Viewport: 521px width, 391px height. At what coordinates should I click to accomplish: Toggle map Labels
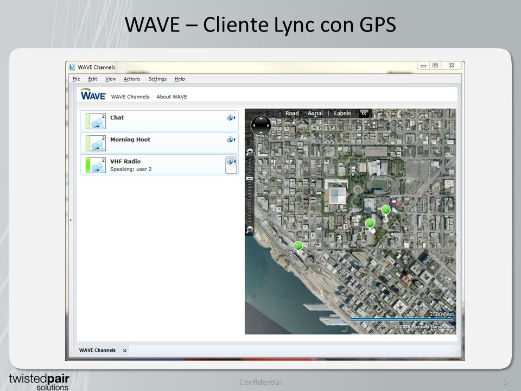click(342, 113)
